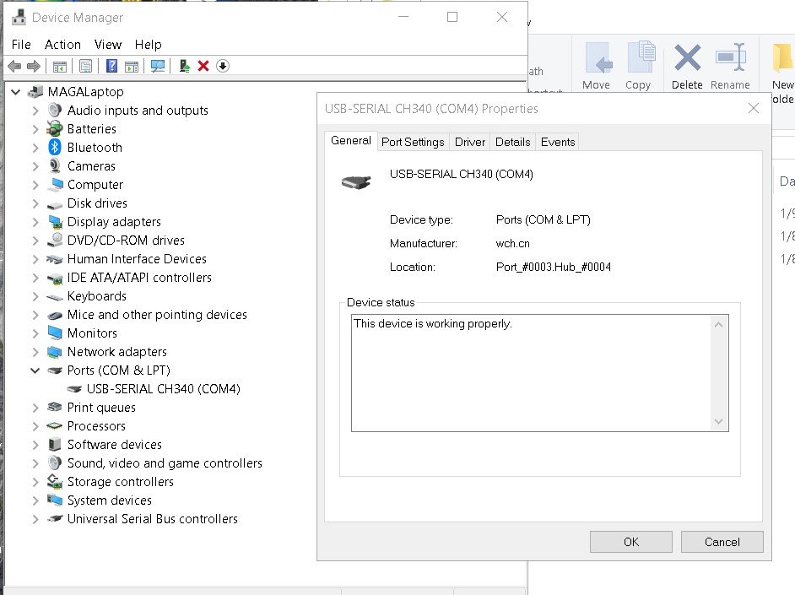Click the Port_#0003.Hub_#0004 location text
Screen dimensions: 795x595
553,267
